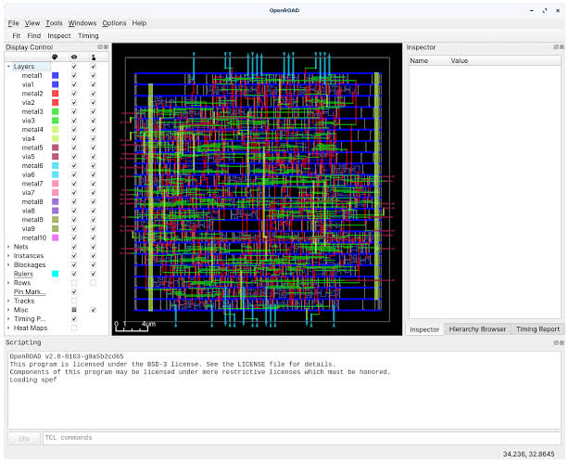Select the via2 layer row
The width and height of the screenshot is (569, 463).
pos(29,102)
